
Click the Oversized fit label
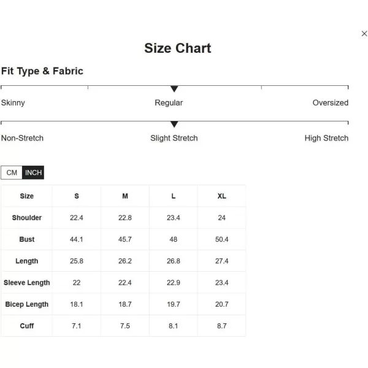click(330, 102)
